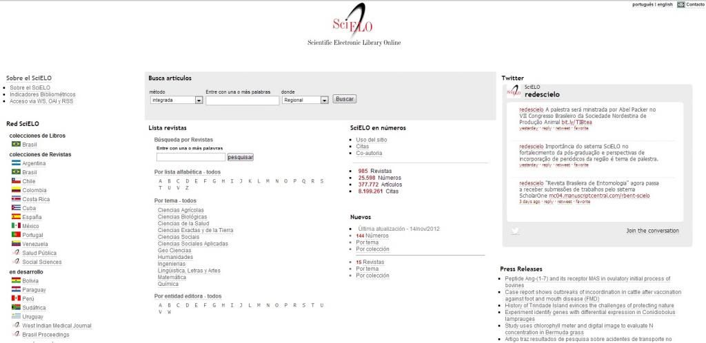Open Peptide Ang-(1-7) press release
This screenshot has height=343, width=706.
(x=587, y=282)
